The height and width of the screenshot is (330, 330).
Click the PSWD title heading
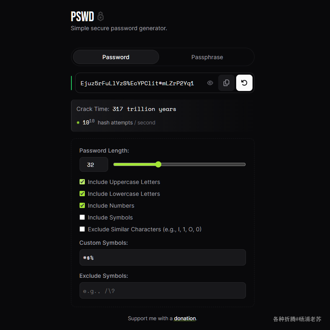(82, 16)
